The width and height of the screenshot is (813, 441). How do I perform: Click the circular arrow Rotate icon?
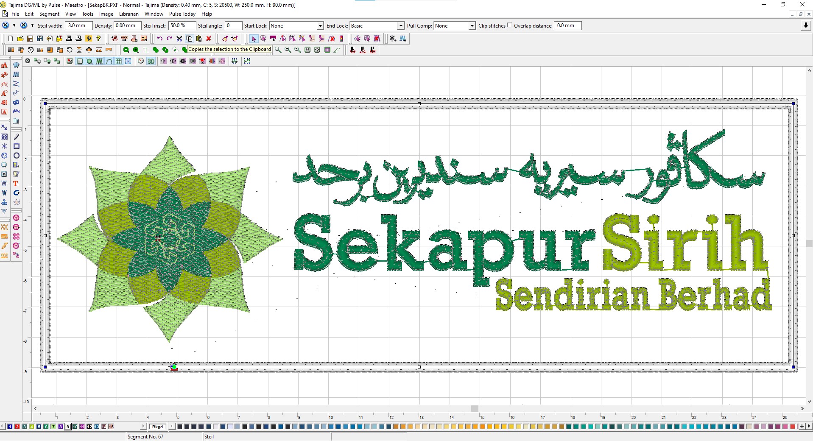(70, 50)
